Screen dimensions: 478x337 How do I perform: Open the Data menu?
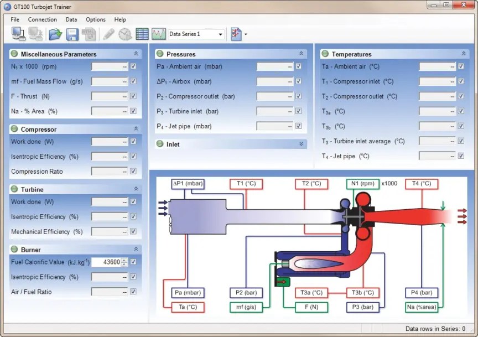click(x=71, y=19)
